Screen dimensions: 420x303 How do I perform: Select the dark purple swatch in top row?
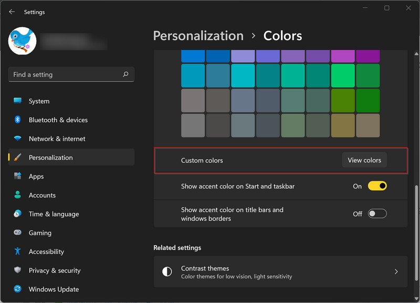click(x=368, y=56)
